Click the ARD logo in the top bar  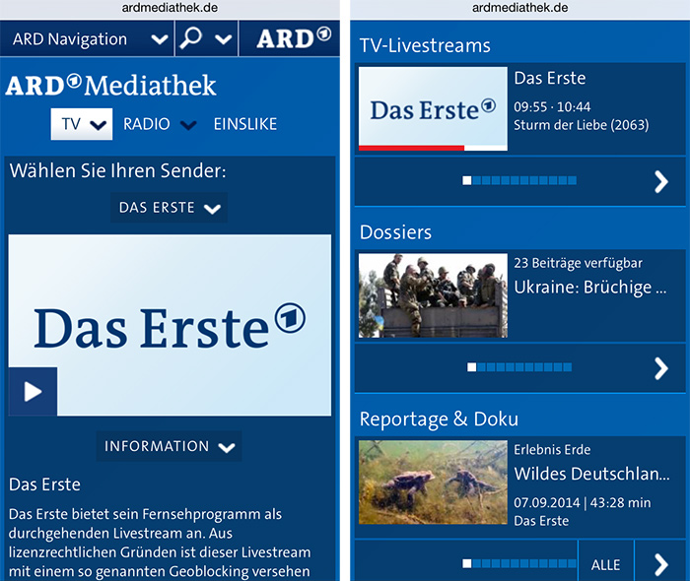point(294,38)
